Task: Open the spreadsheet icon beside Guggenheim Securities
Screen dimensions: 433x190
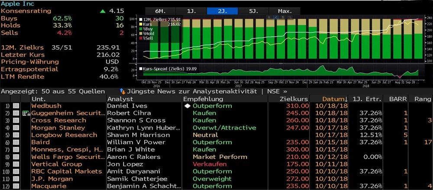Action: coord(25,113)
